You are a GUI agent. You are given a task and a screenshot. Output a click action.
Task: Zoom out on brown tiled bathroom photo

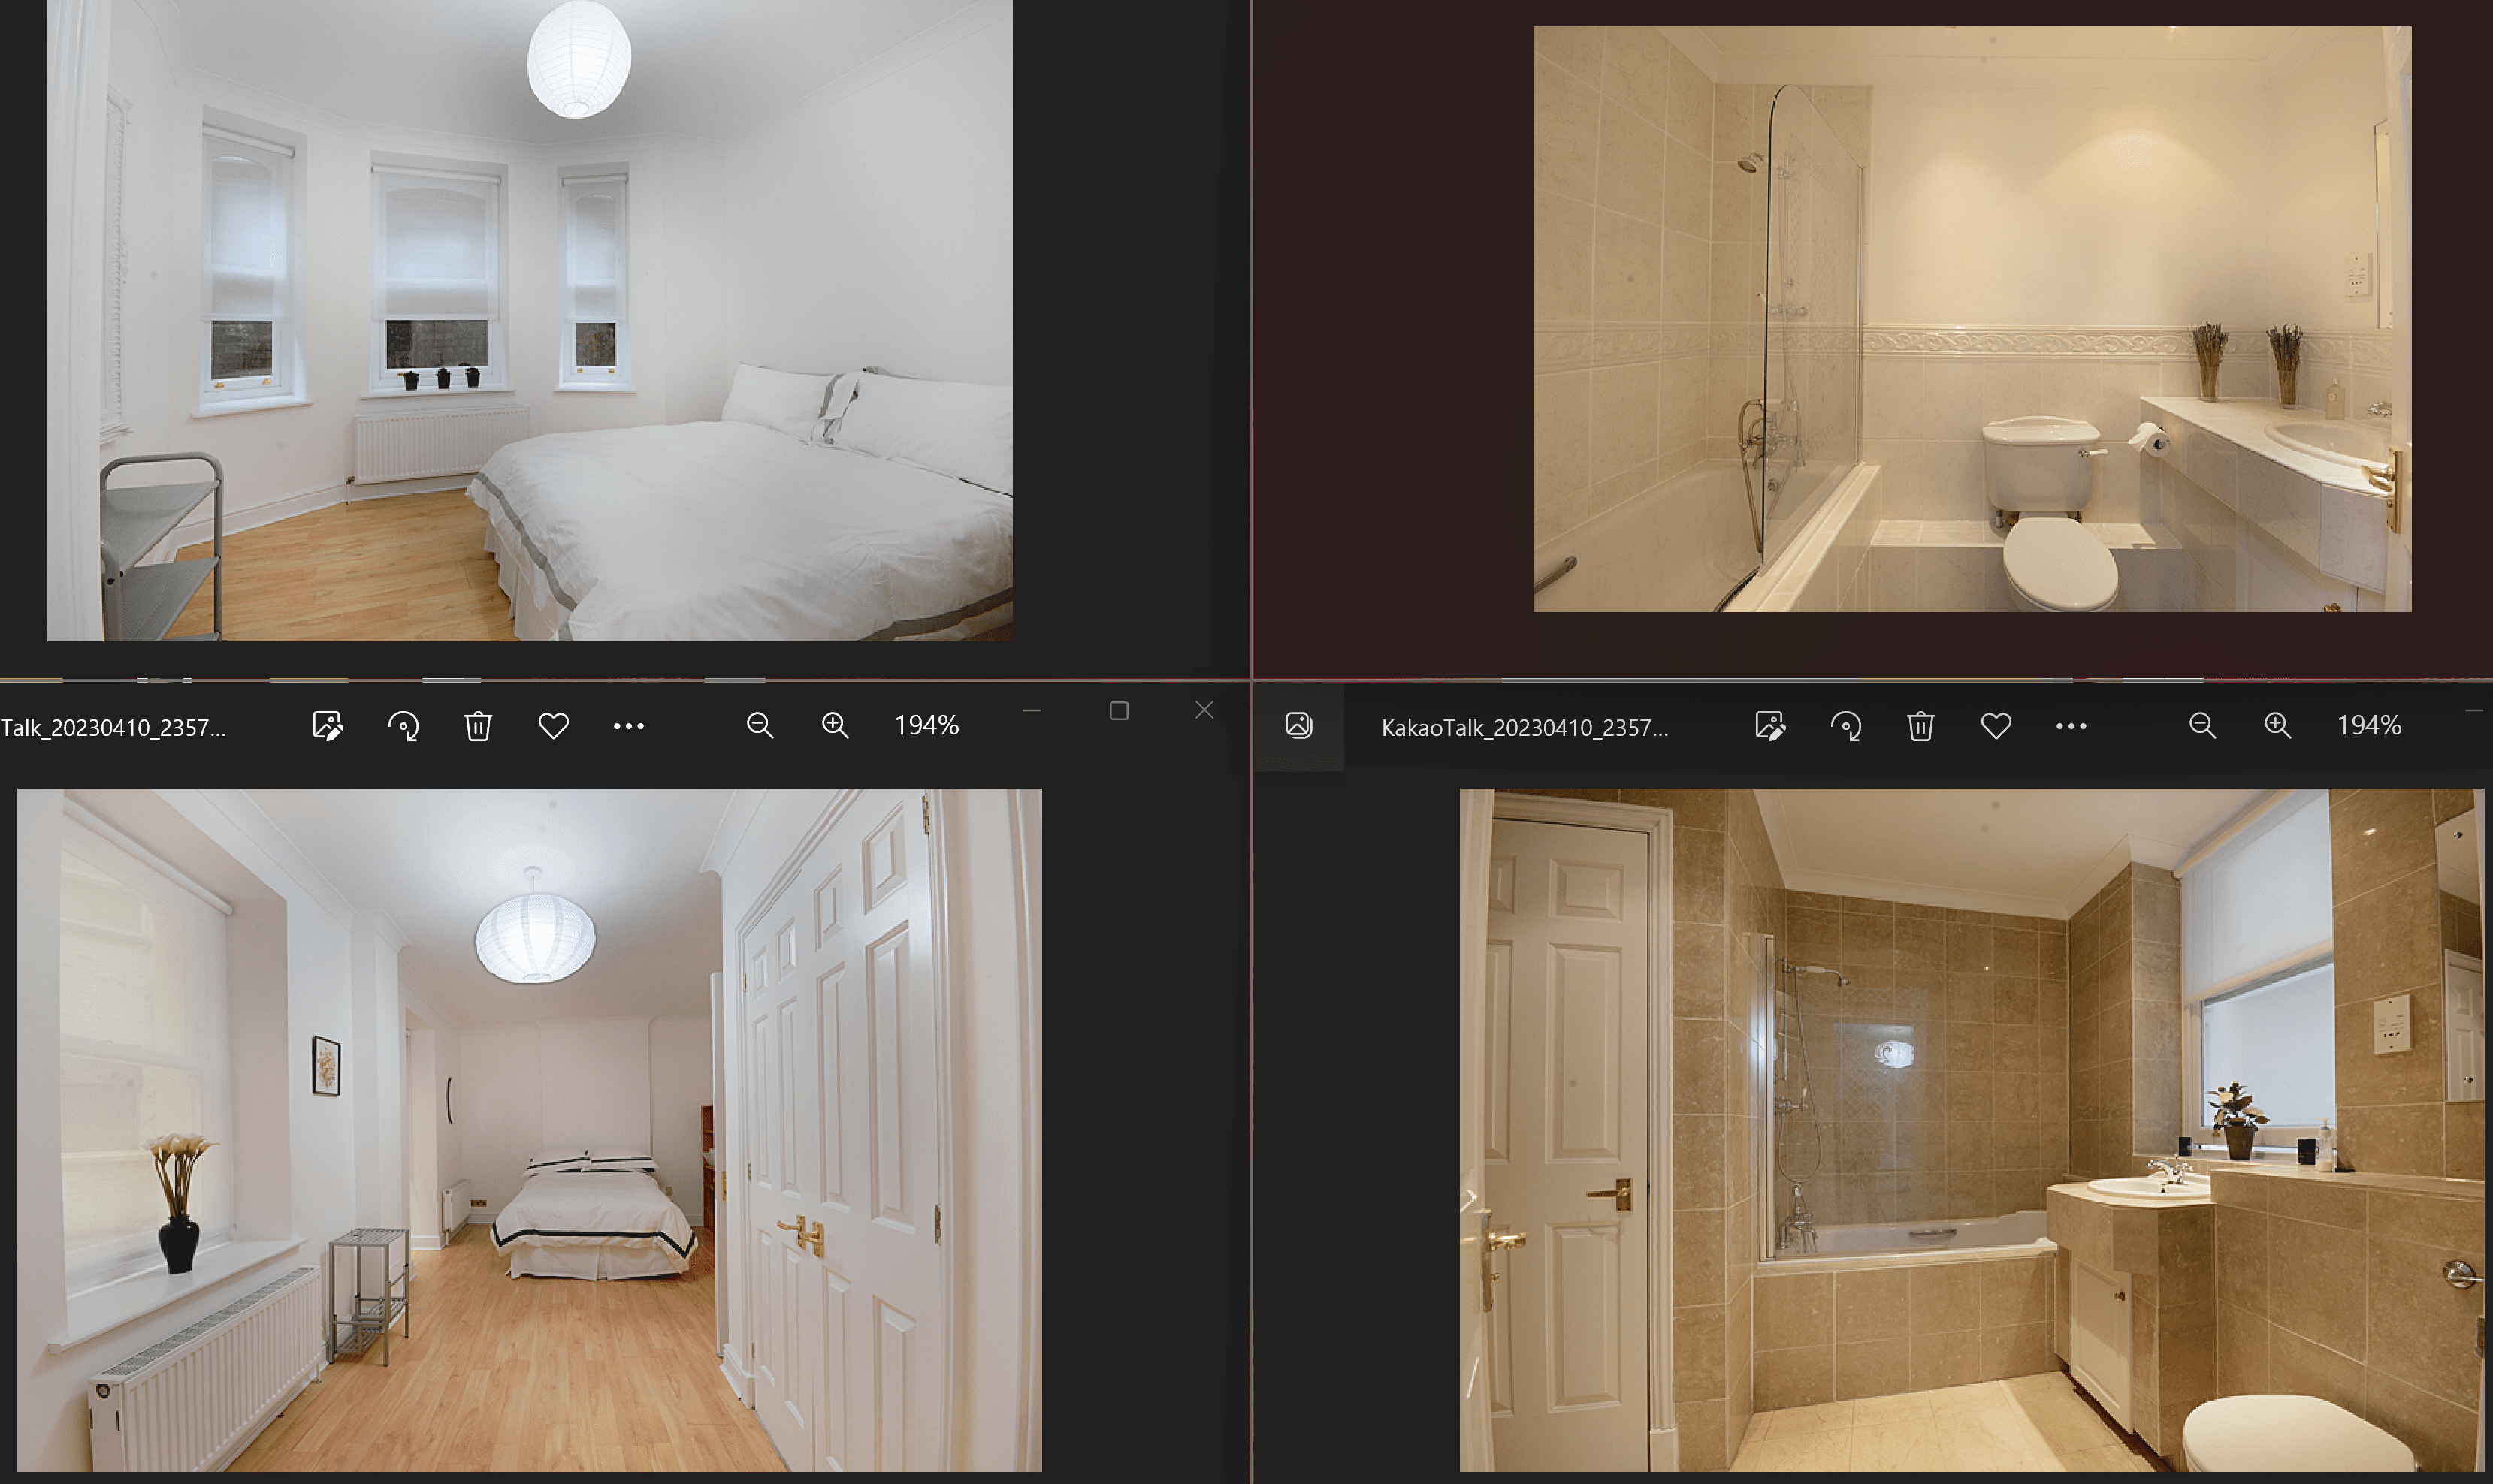(2203, 726)
